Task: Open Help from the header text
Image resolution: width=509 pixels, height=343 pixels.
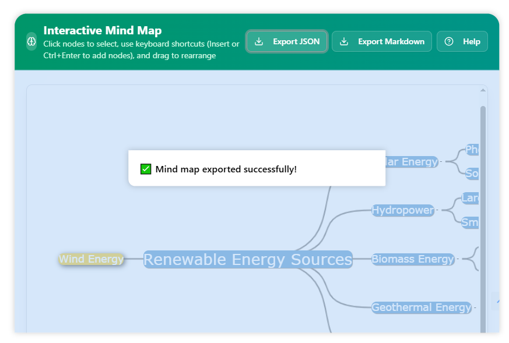Action: 471,42
